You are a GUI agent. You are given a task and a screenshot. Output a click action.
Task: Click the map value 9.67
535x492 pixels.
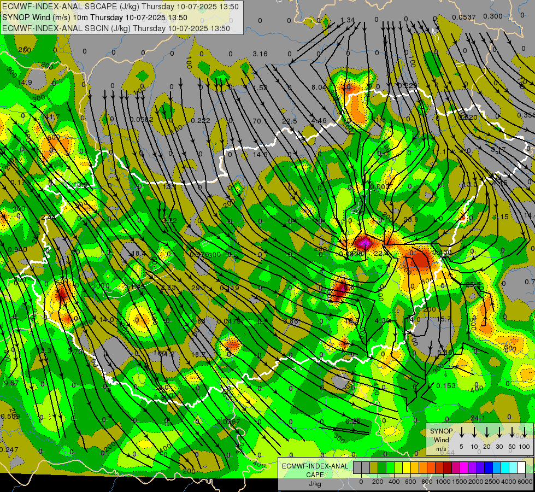11,383
